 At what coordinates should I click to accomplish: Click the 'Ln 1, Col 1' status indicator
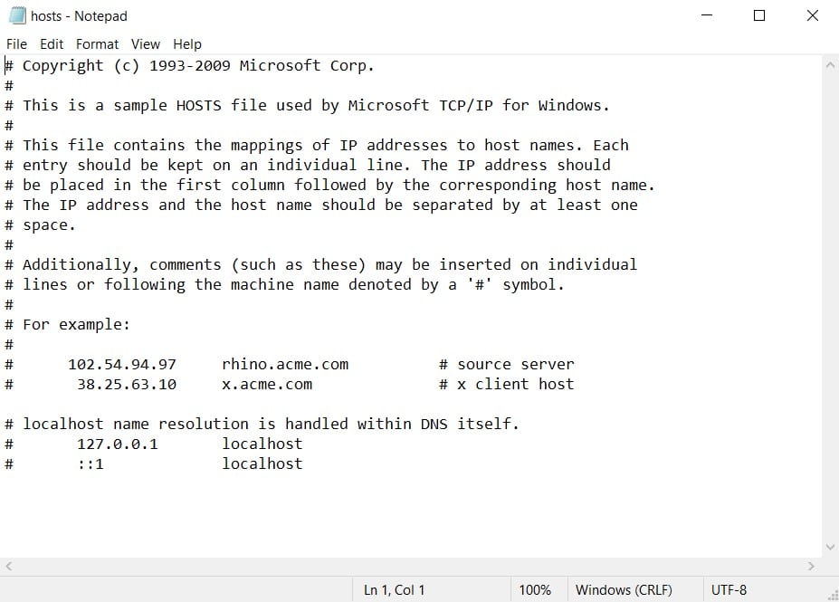pyautogui.click(x=394, y=589)
